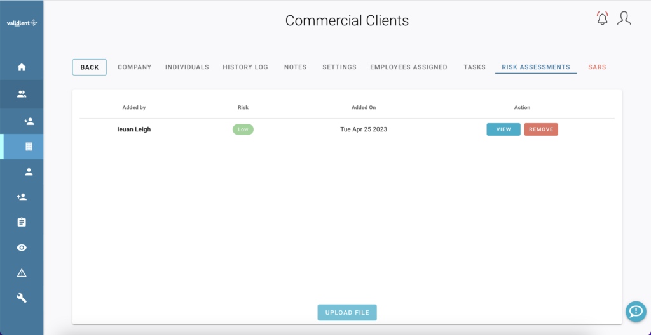Viewport: 651px width, 335px height.
Task: Switch to the Individuals tab
Action: (187, 67)
